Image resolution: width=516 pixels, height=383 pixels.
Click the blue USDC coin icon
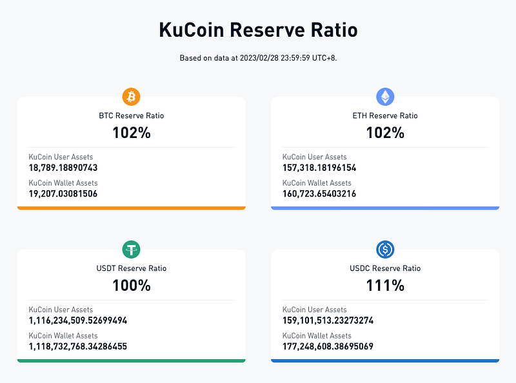point(385,250)
